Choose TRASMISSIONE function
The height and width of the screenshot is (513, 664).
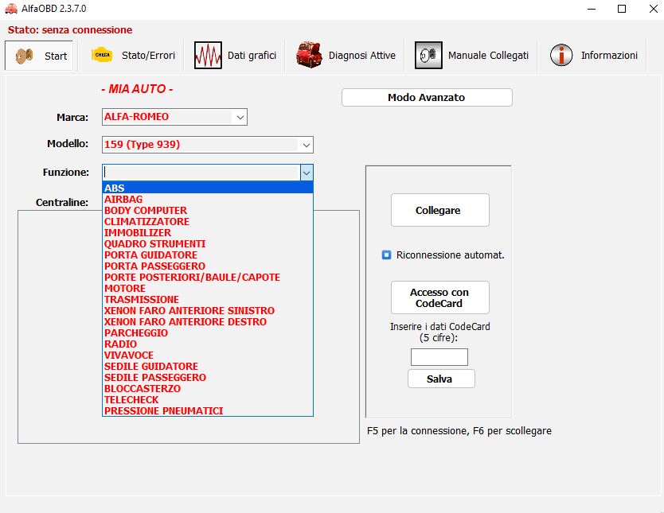coord(208,299)
